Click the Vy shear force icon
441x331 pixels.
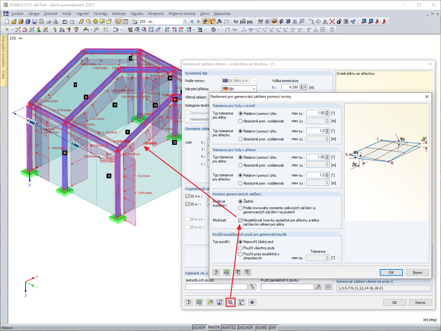click(258, 30)
